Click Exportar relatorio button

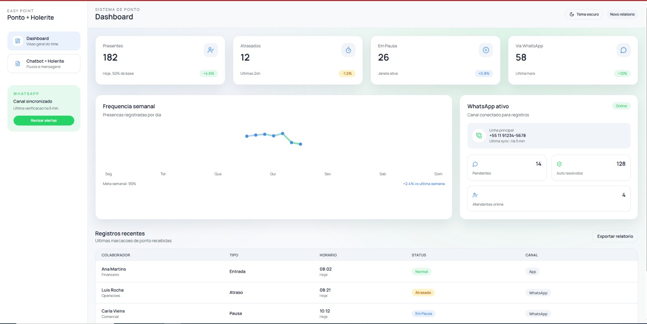pyautogui.click(x=615, y=236)
